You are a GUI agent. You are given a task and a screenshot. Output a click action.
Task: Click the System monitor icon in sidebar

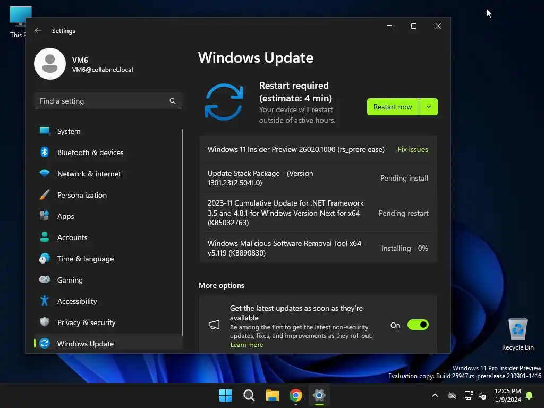(45, 131)
